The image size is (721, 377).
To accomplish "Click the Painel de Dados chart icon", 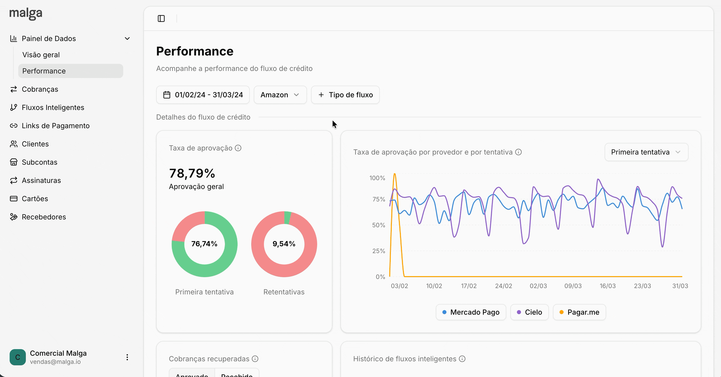I will tap(13, 38).
